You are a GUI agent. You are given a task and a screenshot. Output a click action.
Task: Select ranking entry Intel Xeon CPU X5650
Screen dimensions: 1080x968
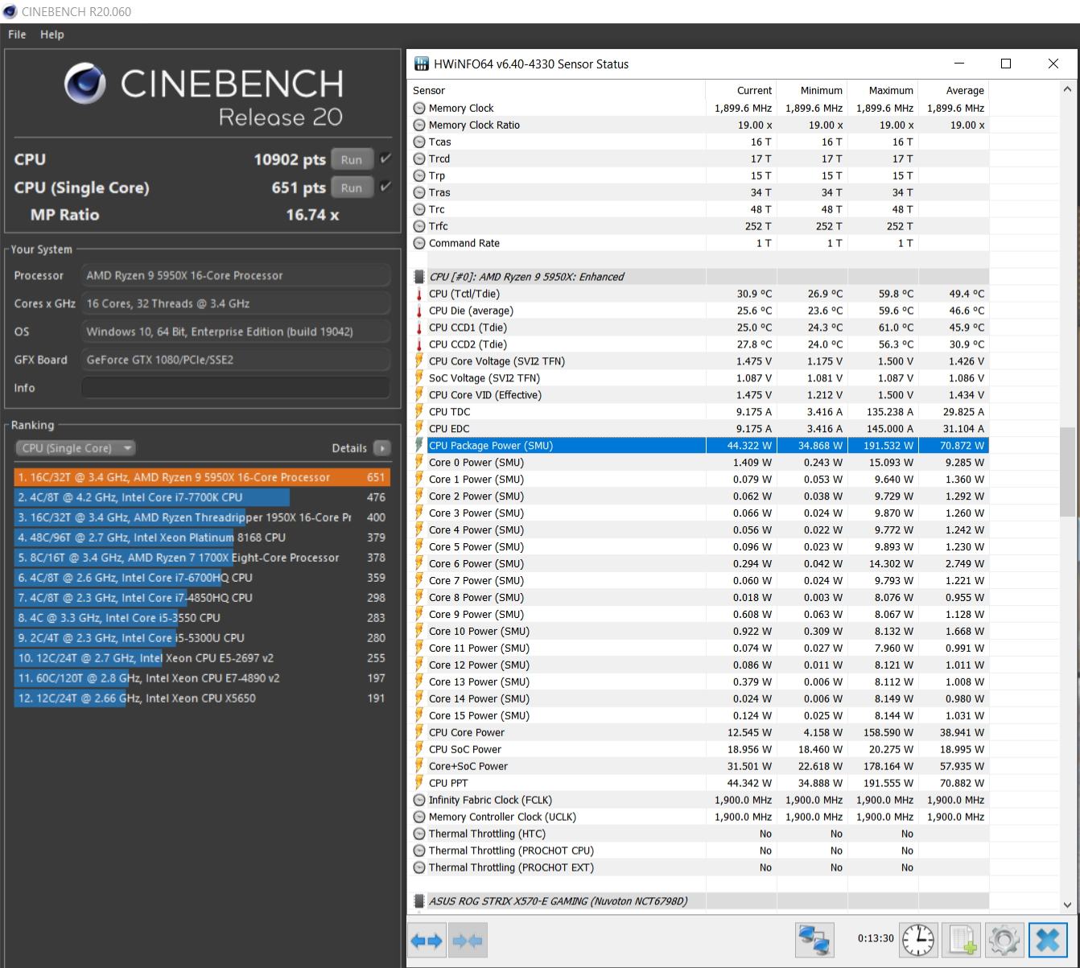click(202, 698)
